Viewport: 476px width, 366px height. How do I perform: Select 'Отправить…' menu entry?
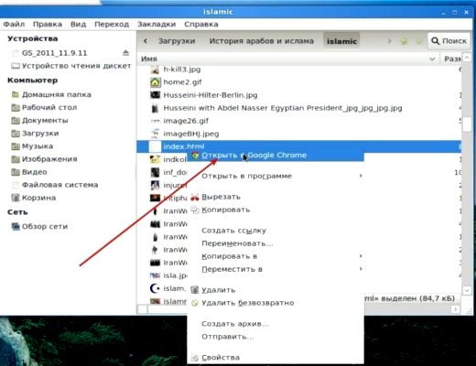tap(276, 337)
